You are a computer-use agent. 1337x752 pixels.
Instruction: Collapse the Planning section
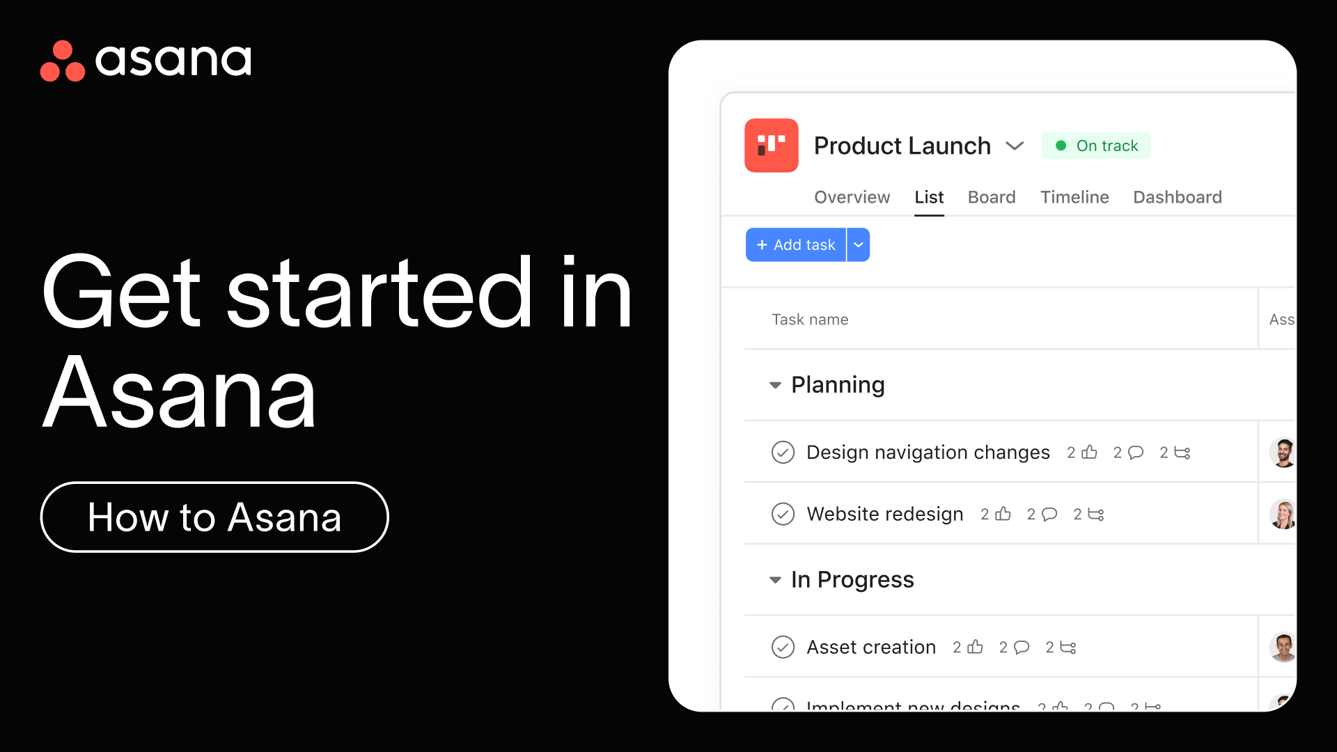click(775, 385)
